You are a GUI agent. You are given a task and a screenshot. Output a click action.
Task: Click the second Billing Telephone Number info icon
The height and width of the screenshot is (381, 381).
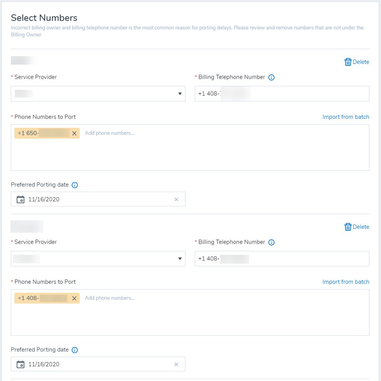271,242
